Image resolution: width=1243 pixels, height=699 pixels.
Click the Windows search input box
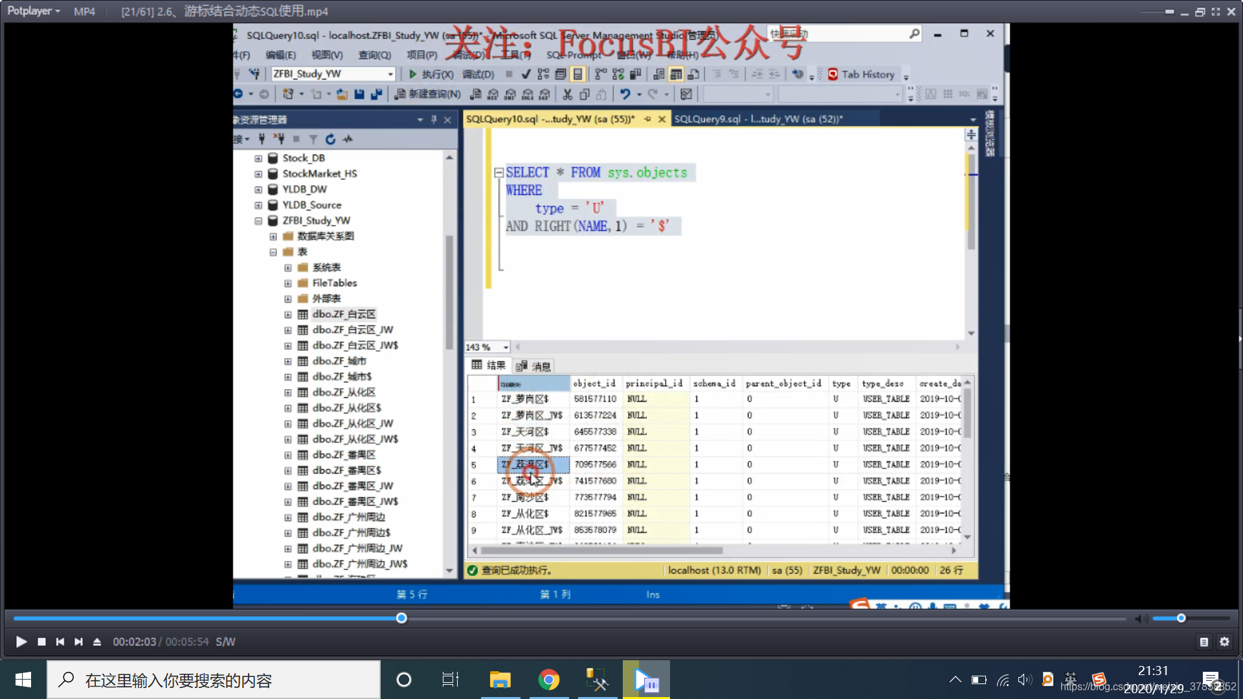pyautogui.click(x=214, y=680)
